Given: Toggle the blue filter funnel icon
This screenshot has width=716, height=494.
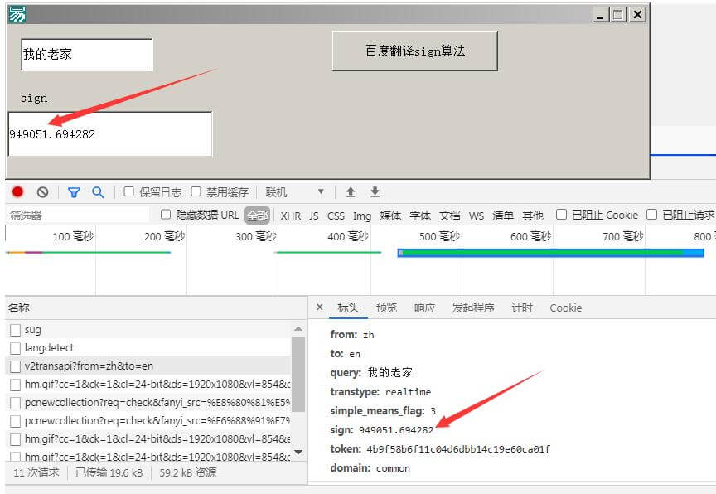Looking at the screenshot, I should (74, 192).
